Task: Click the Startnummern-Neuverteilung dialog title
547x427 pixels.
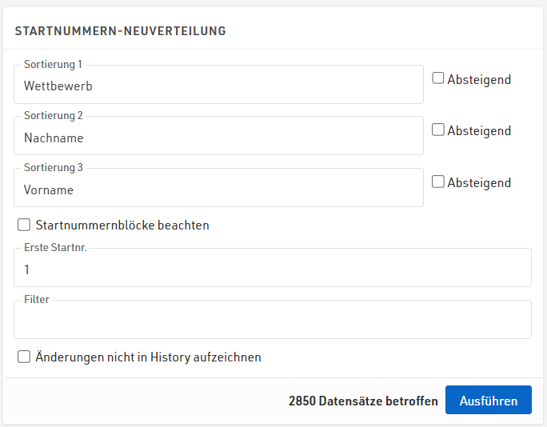Action: tap(120, 31)
